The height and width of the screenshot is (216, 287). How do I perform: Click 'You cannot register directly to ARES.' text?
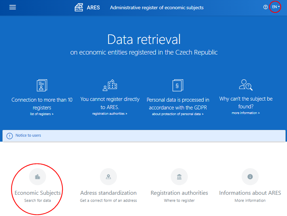tap(110, 103)
